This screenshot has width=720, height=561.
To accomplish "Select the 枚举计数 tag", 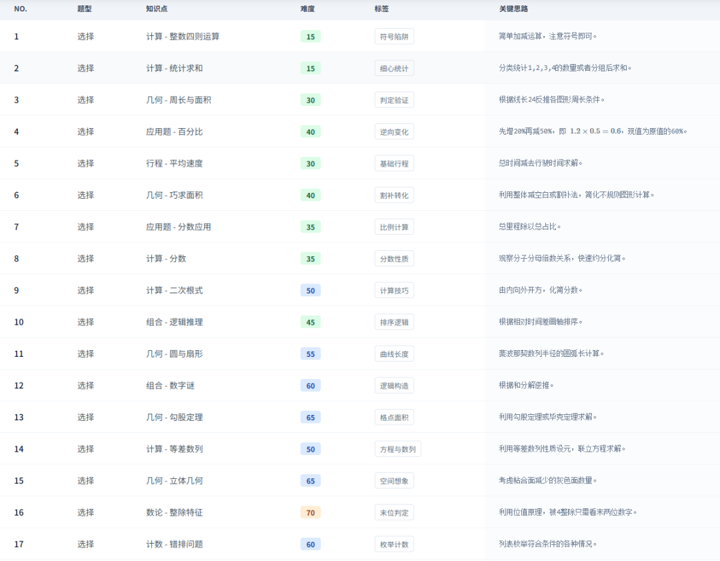I will [x=394, y=544].
